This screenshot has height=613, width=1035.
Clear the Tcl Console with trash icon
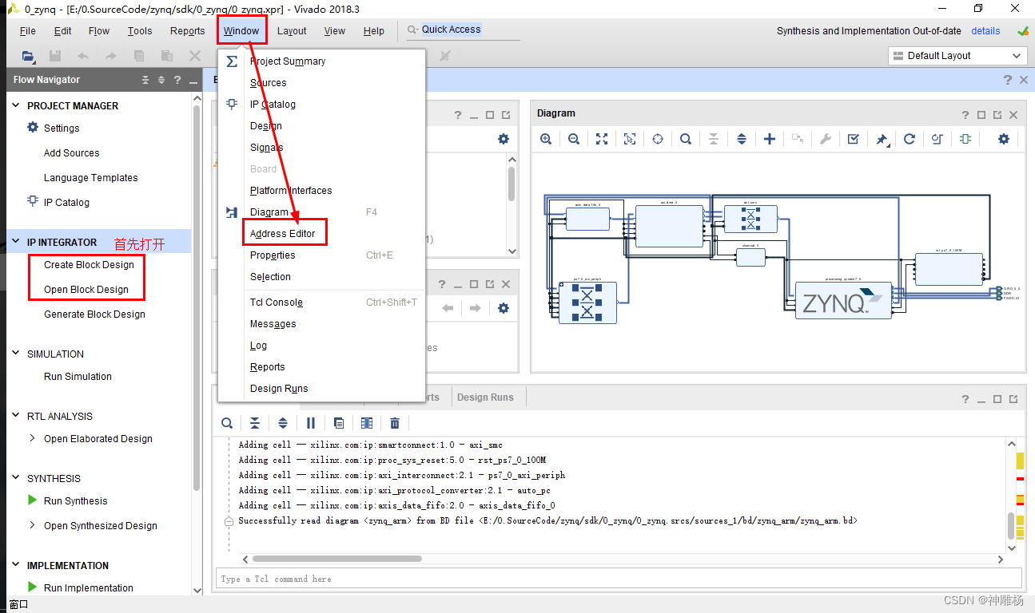coord(395,423)
